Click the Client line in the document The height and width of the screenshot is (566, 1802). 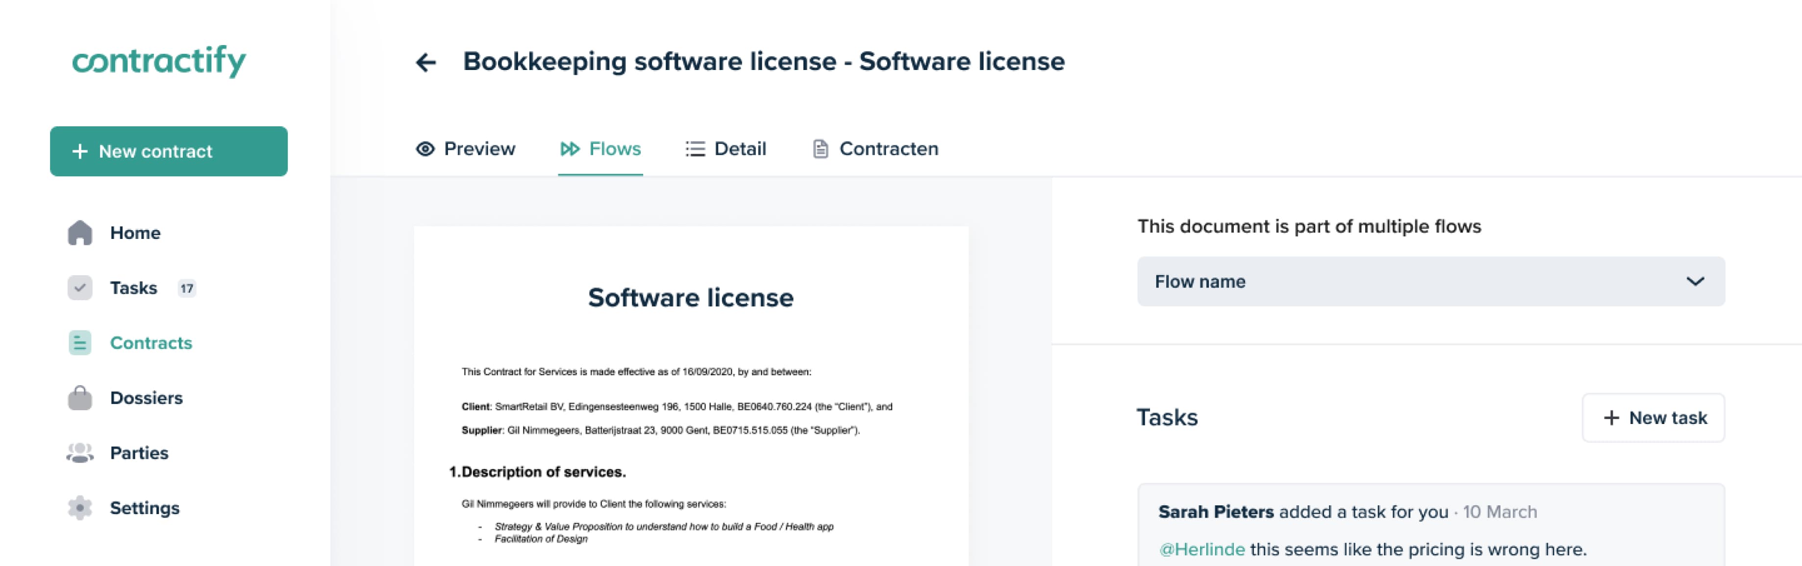[676, 407]
